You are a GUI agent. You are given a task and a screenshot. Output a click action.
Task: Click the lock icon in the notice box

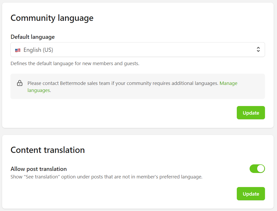(20, 83)
